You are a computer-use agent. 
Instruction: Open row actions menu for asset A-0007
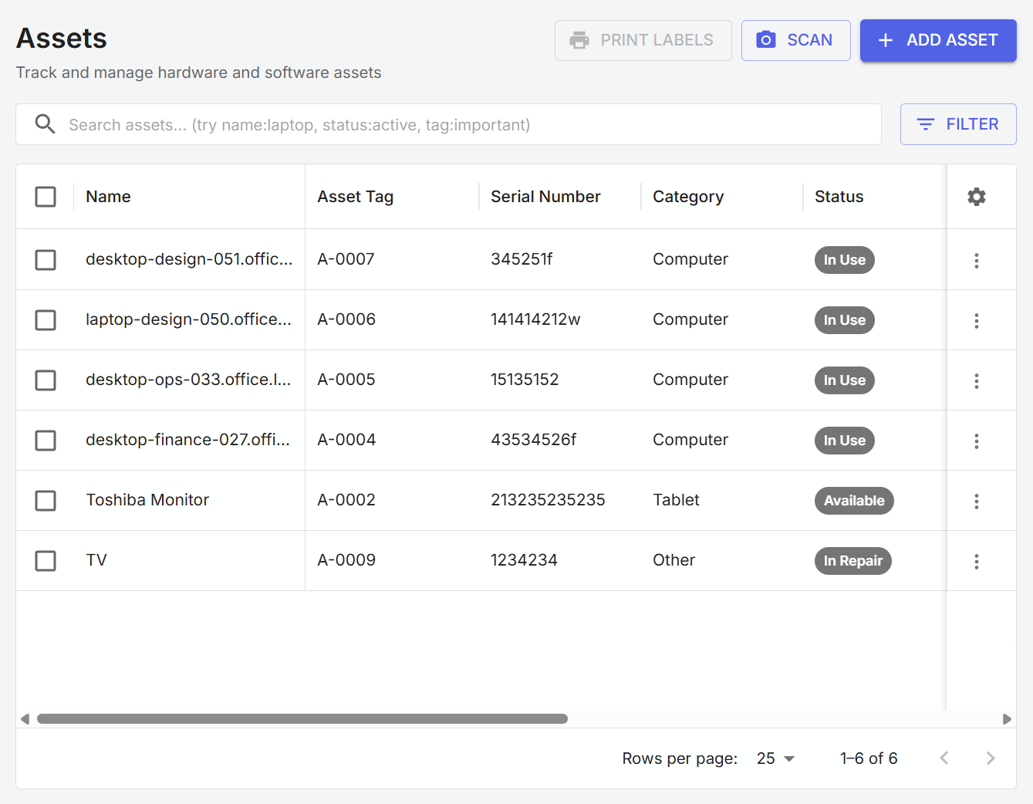tap(976, 260)
